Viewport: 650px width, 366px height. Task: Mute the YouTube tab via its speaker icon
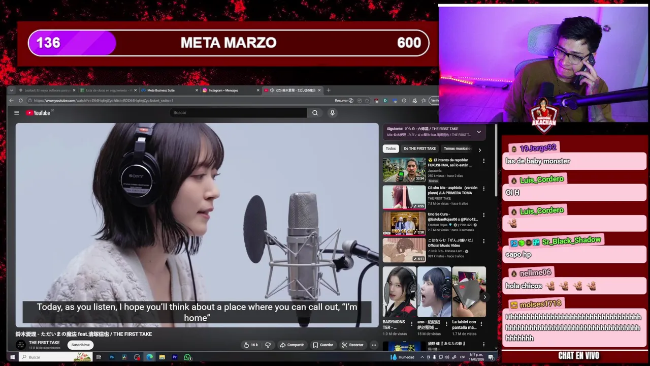272,90
